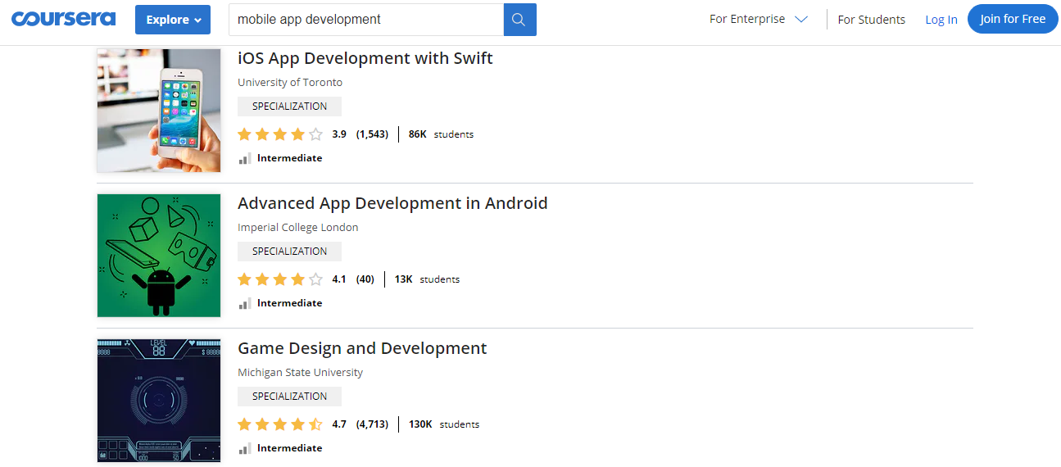Open the iOS App Development with Swift title
The height and width of the screenshot is (467, 1061).
(x=365, y=58)
